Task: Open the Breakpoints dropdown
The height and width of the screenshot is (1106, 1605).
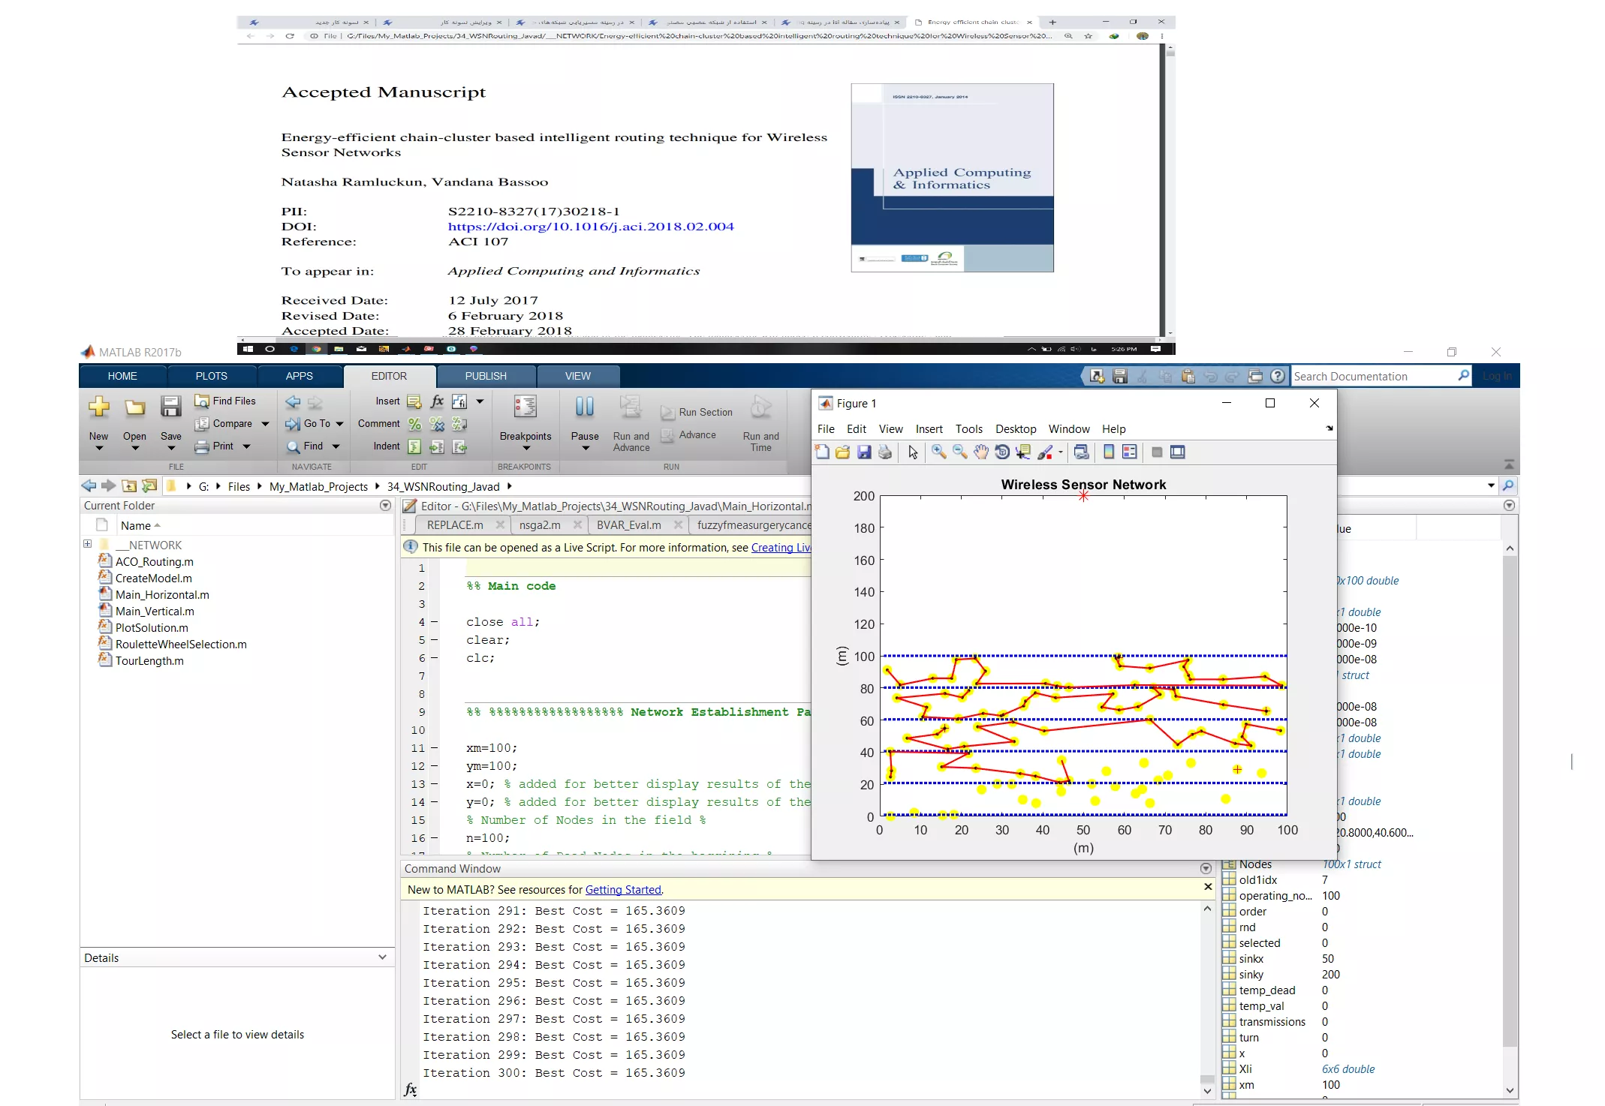Action: tap(525, 448)
